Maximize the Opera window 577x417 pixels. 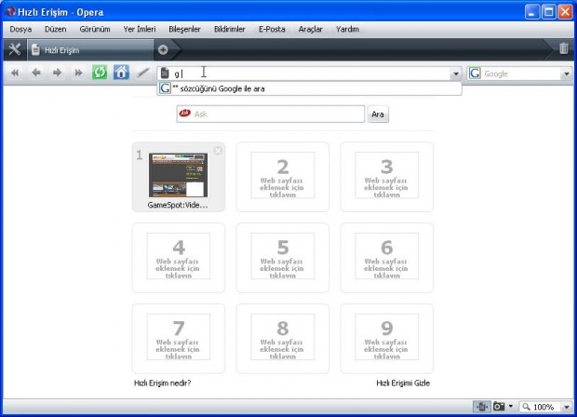tap(549, 12)
